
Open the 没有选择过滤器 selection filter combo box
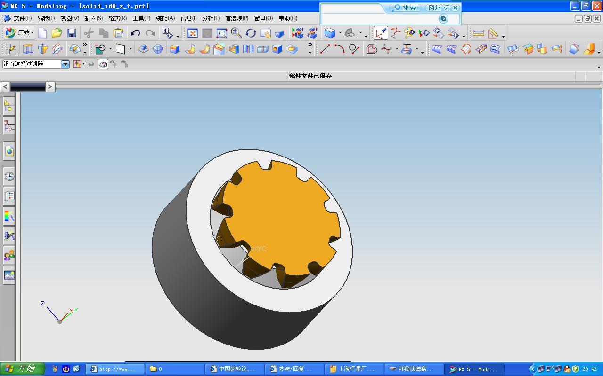tap(36, 64)
